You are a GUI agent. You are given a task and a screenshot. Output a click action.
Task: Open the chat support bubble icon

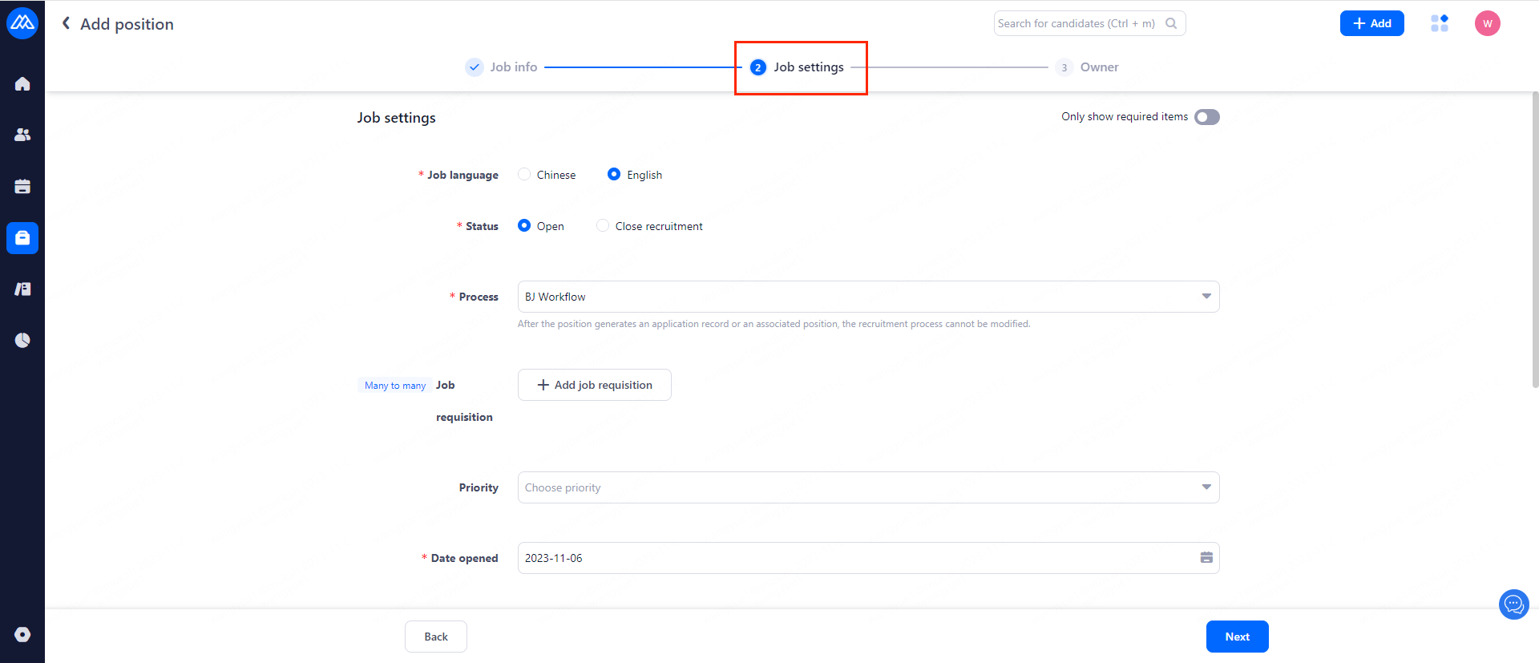(1513, 604)
